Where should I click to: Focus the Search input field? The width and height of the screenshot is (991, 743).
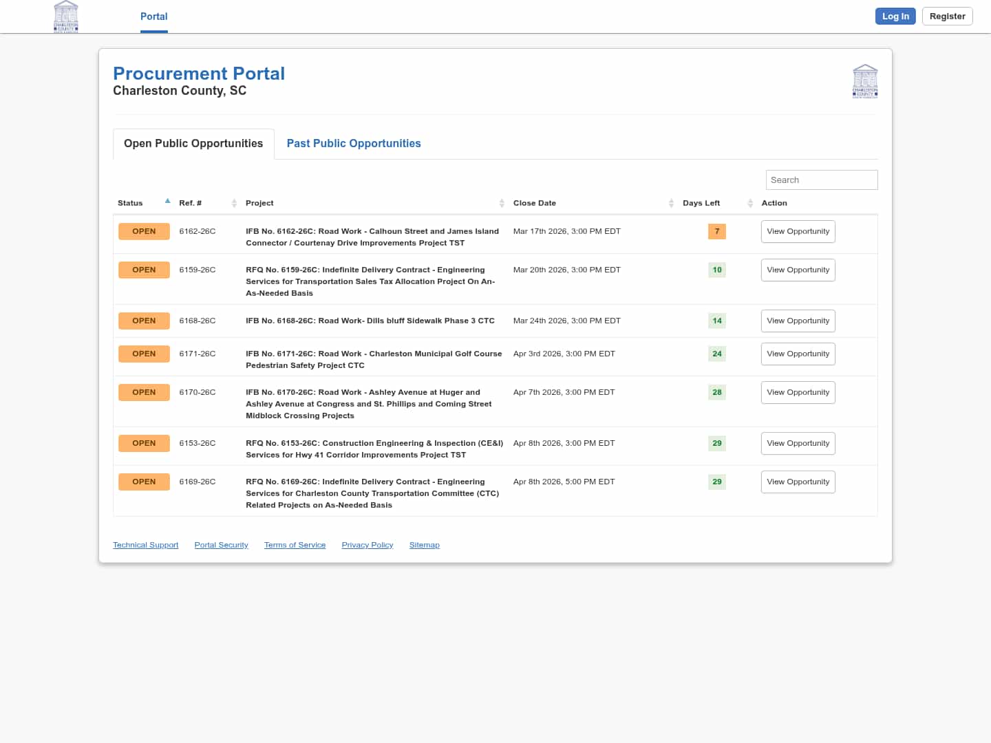(821, 180)
